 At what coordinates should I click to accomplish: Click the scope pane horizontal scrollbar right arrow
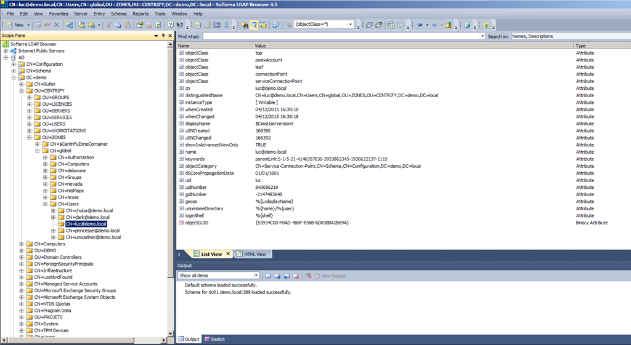[x=164, y=340]
